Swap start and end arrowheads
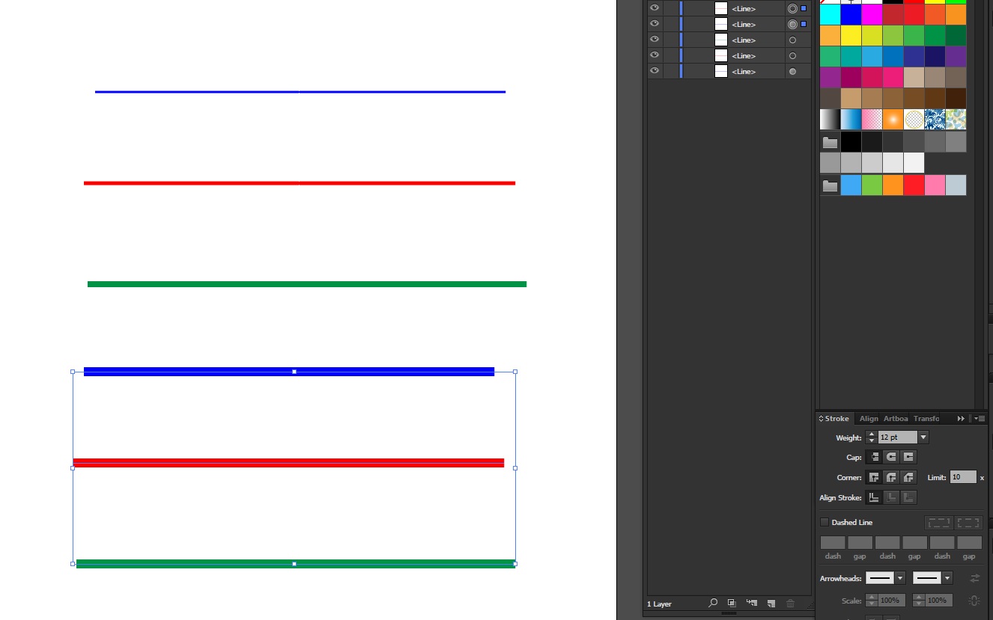The width and height of the screenshot is (993, 620). [x=974, y=578]
